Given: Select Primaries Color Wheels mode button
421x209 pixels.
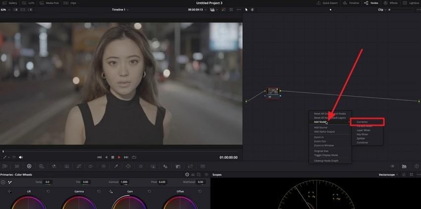Looking at the screenshot, I should coord(187,175).
